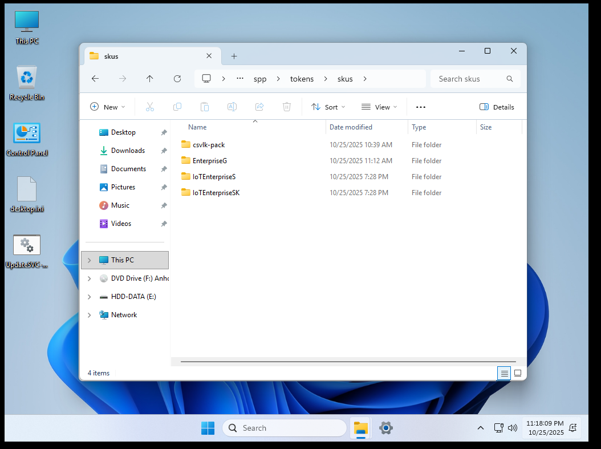This screenshot has height=449, width=601.
Task: Click File Explorer taskbar icon
Action: tap(361, 428)
